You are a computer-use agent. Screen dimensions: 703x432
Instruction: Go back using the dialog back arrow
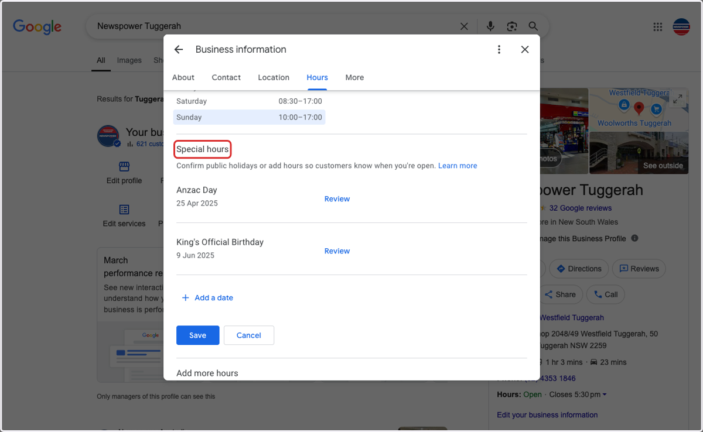179,50
